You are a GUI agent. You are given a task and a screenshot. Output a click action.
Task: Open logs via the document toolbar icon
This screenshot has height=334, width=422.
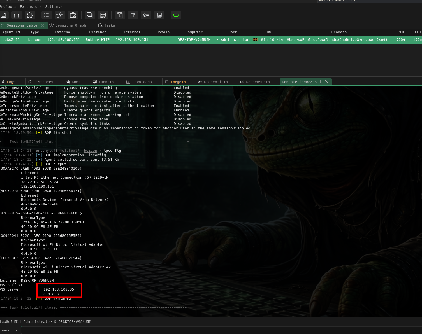(x=3, y=15)
